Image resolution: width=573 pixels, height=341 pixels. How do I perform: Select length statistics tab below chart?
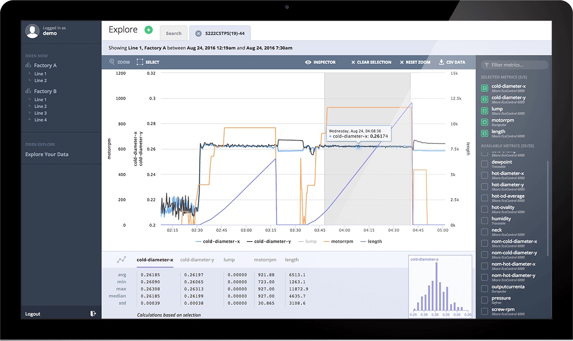click(x=292, y=260)
